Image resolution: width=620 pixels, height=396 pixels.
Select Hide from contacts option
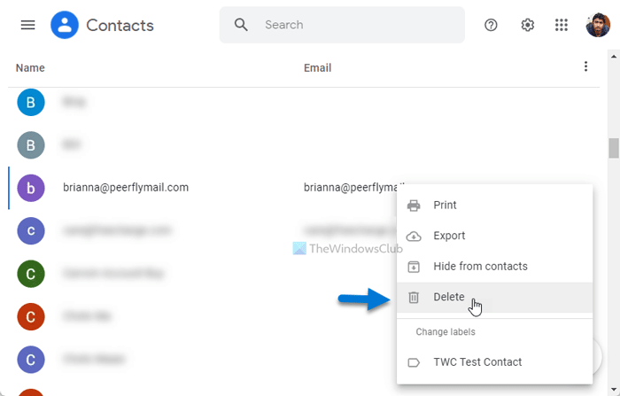(480, 266)
